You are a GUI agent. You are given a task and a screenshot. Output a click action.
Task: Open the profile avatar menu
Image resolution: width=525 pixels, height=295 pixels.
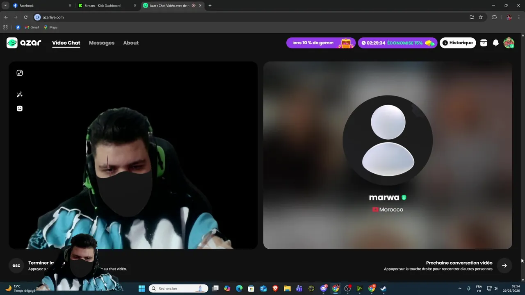[509, 43]
